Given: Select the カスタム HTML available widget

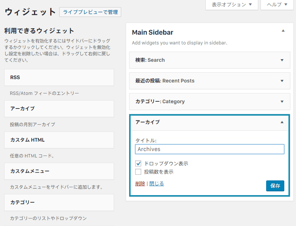Looking at the screenshot, I should pos(59,140).
